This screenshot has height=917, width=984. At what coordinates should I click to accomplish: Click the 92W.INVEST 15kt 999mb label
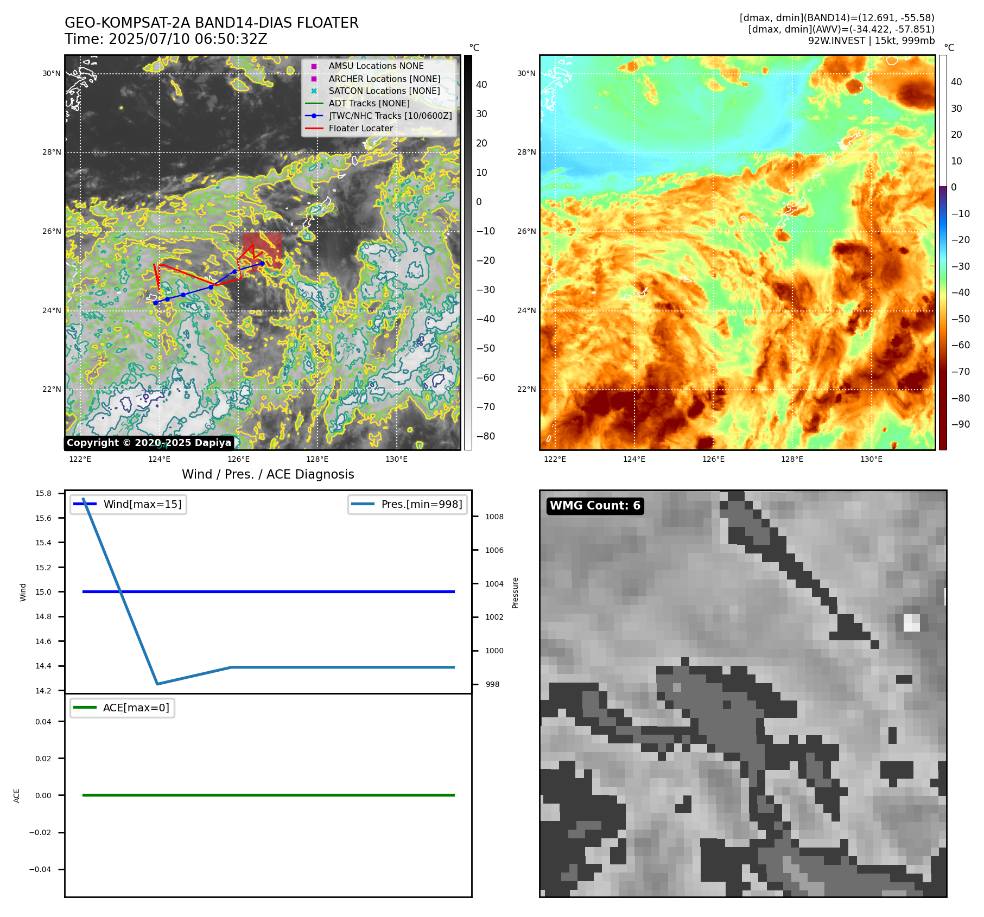click(x=872, y=41)
